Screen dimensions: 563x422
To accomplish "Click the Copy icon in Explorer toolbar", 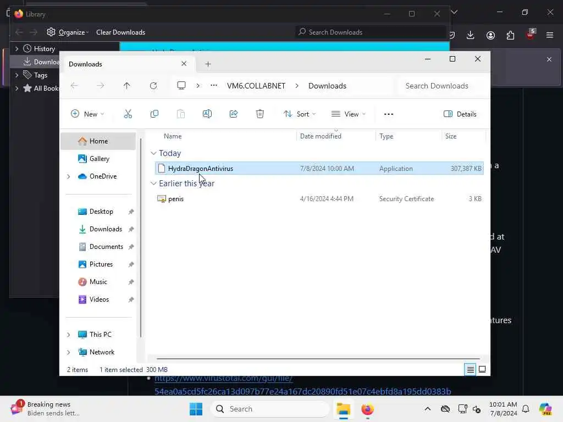I will point(154,114).
